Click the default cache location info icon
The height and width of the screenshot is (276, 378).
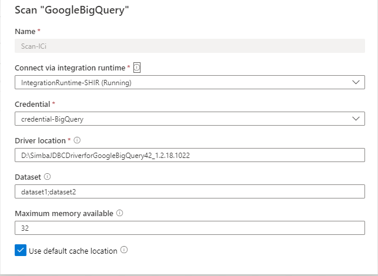124,250
